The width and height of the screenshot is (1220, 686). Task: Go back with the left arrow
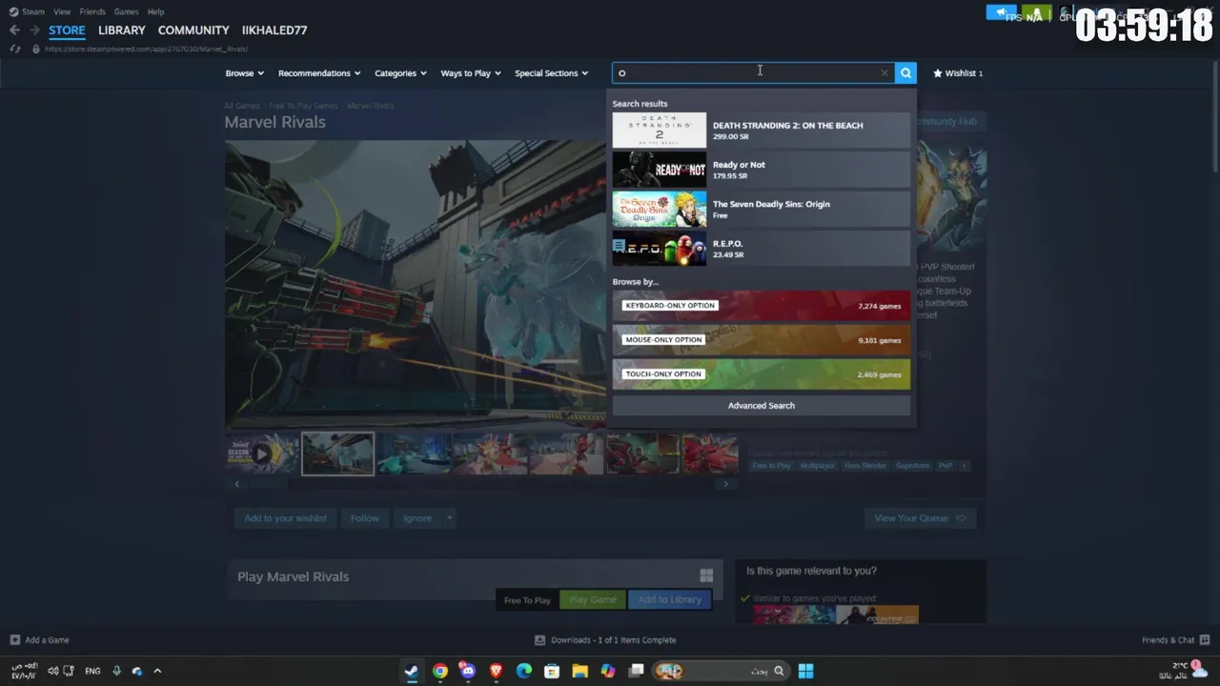coord(14,30)
